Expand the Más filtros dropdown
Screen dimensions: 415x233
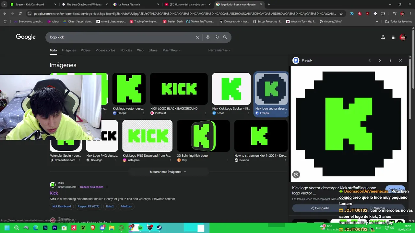click(x=172, y=50)
